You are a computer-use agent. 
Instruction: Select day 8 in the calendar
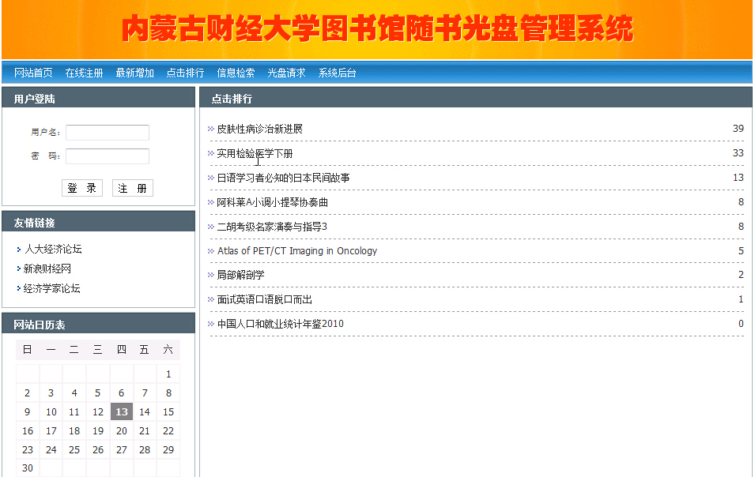pos(168,393)
